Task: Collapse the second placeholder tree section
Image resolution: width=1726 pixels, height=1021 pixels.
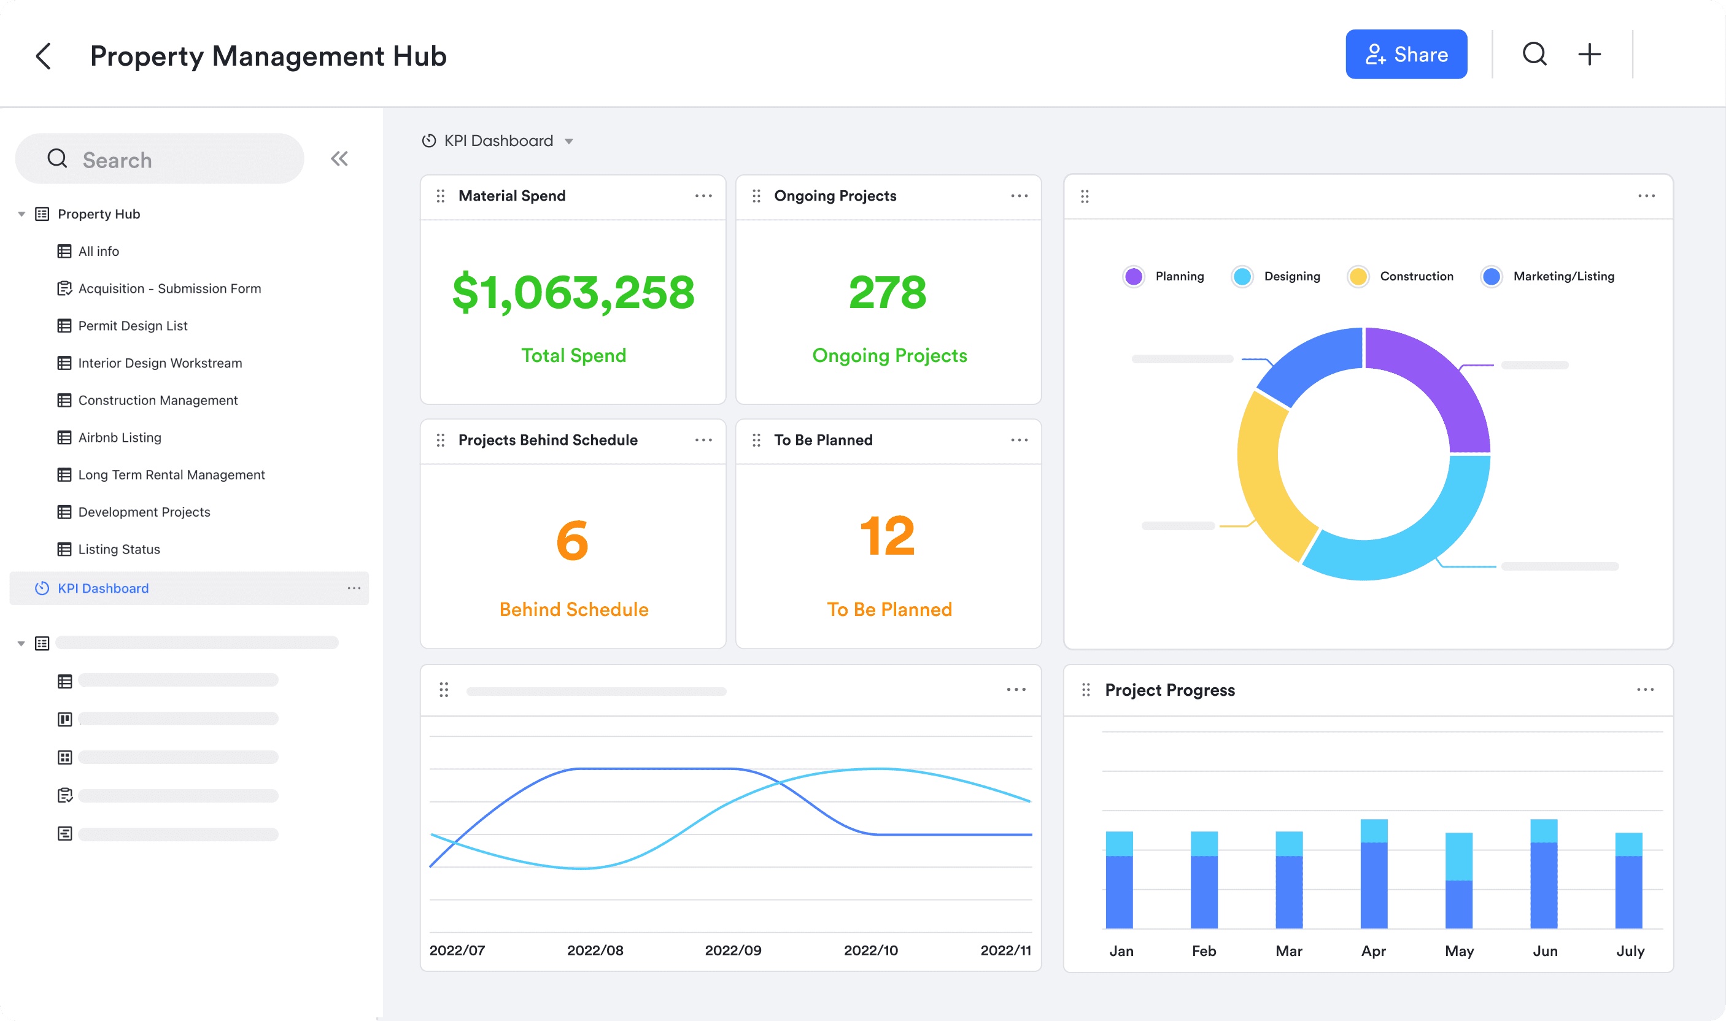Action: (21, 643)
